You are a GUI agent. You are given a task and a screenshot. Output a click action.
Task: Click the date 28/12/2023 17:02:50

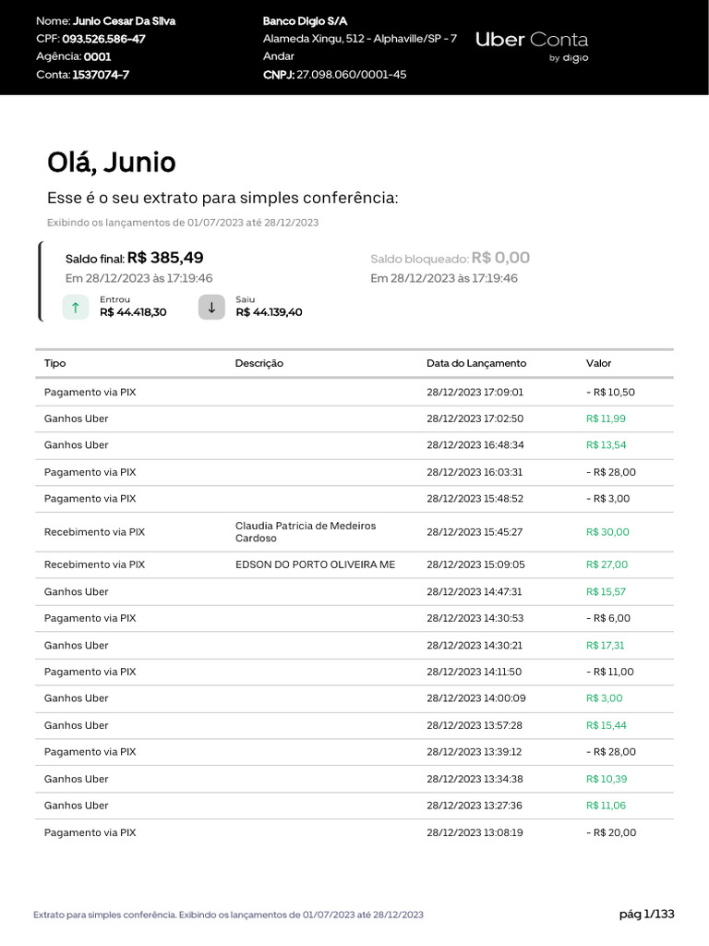475,418
